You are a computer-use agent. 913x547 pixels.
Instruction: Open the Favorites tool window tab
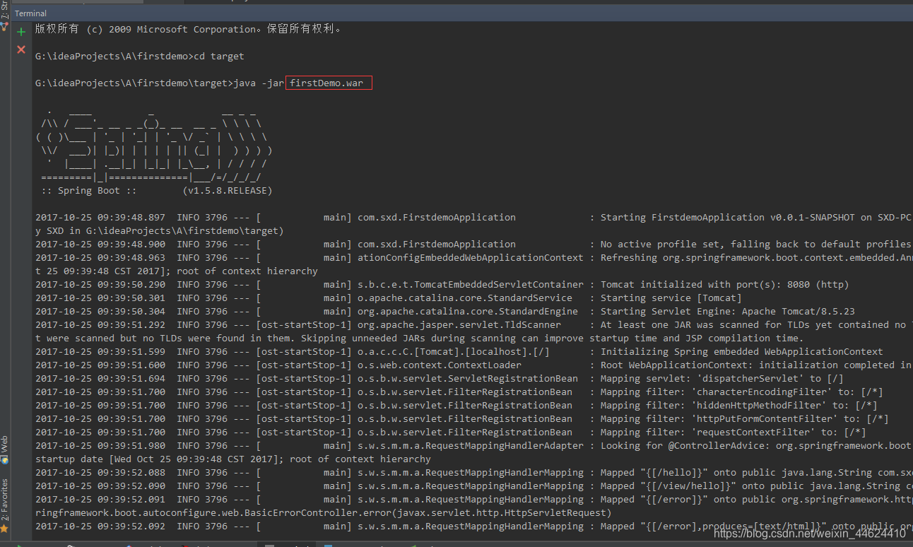(x=4, y=505)
